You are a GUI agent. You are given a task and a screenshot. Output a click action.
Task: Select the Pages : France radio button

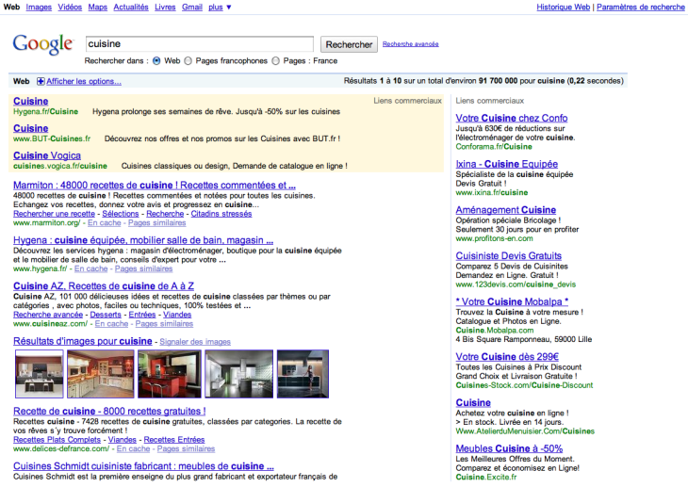pos(275,61)
